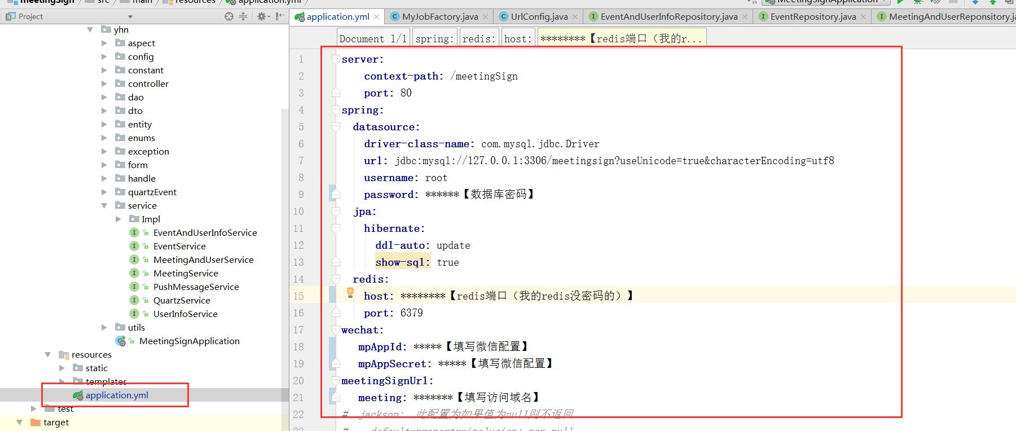Expand the aspect package

pos(104,43)
